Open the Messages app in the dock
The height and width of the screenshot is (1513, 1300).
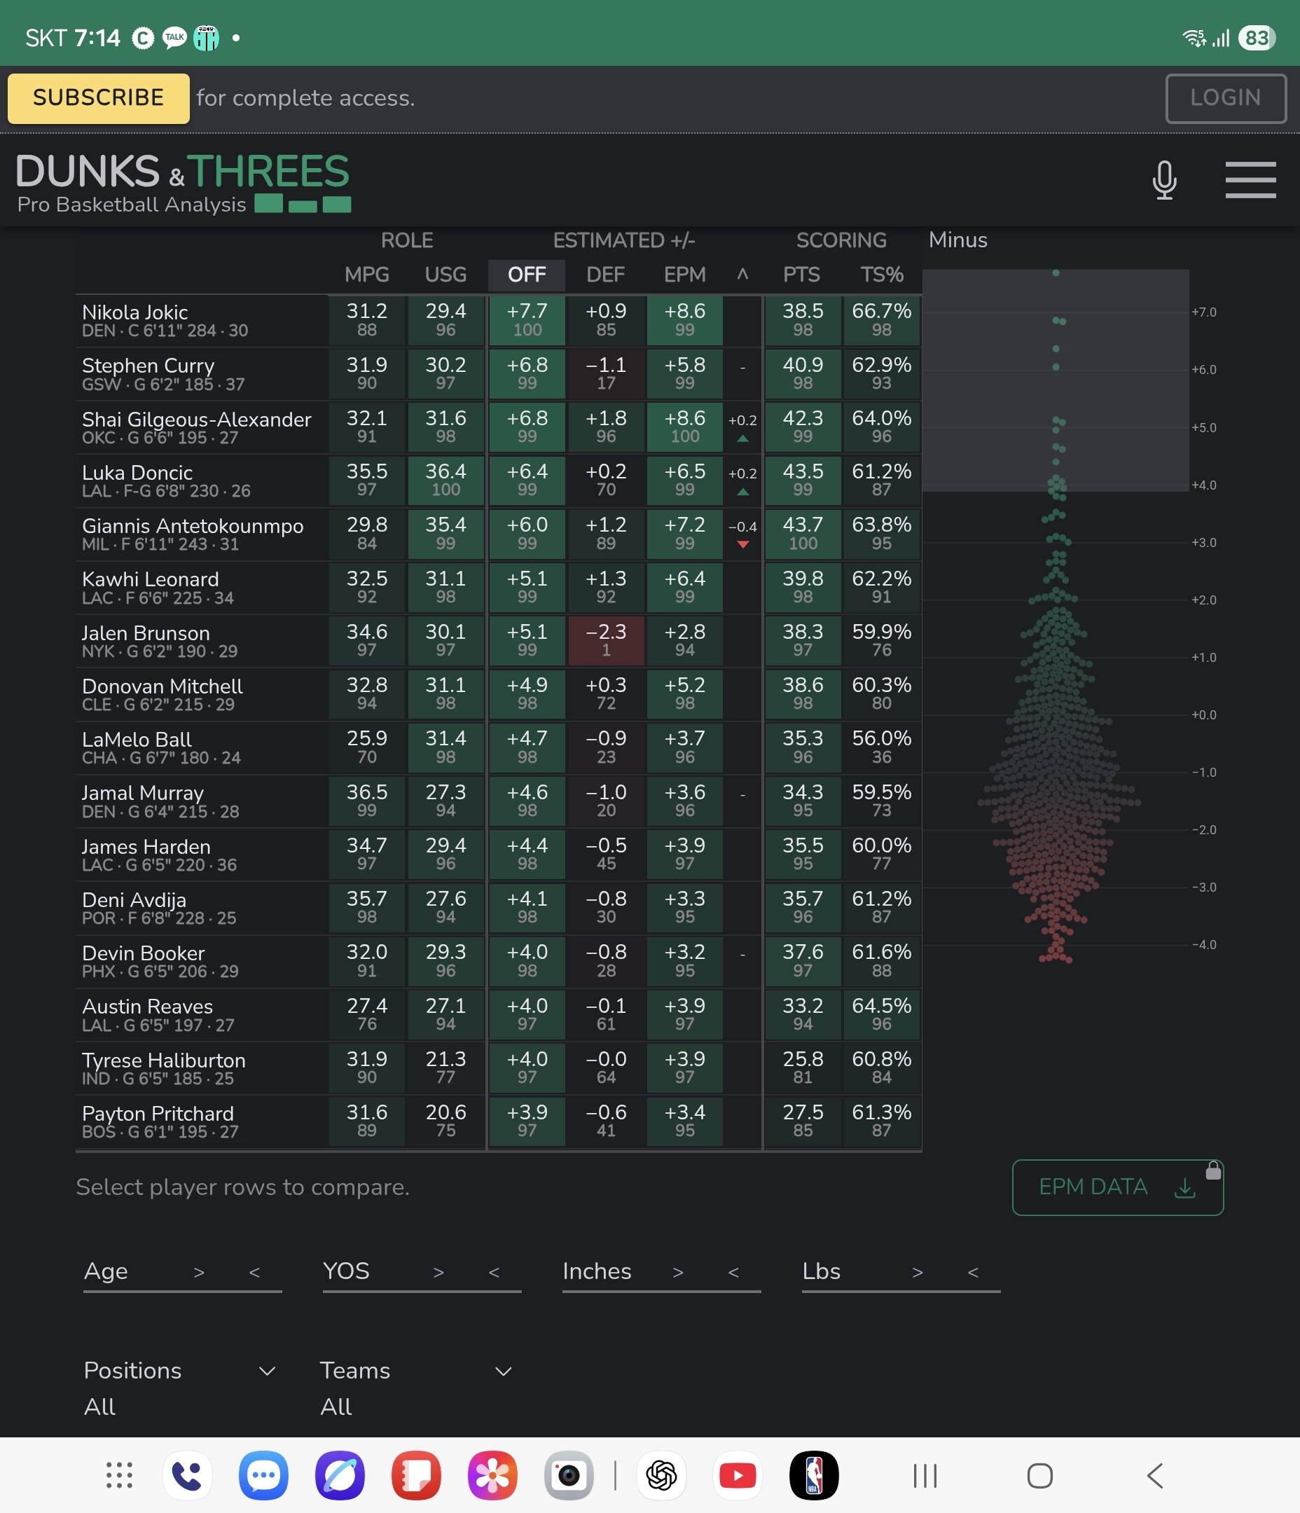tap(263, 1475)
